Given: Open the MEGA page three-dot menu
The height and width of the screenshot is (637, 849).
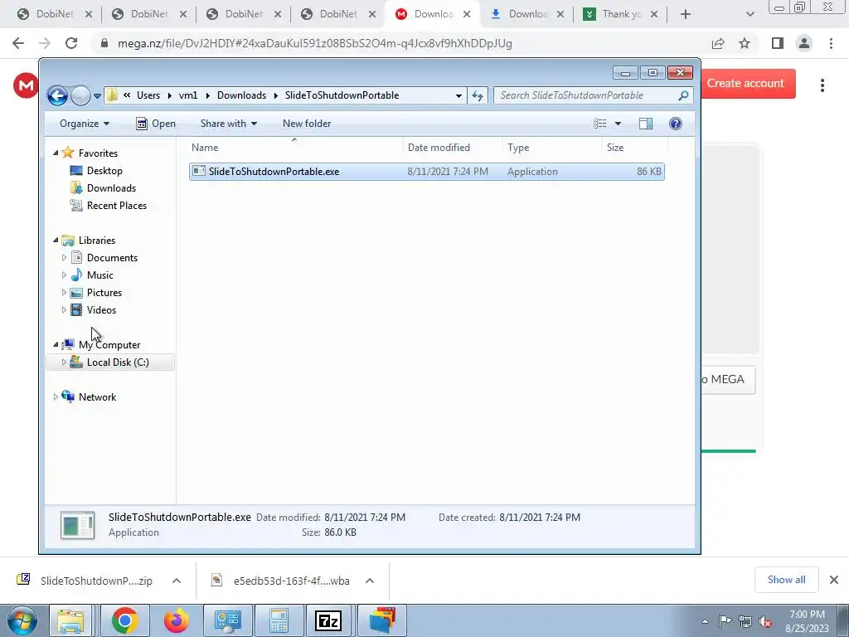Looking at the screenshot, I should 822,85.
